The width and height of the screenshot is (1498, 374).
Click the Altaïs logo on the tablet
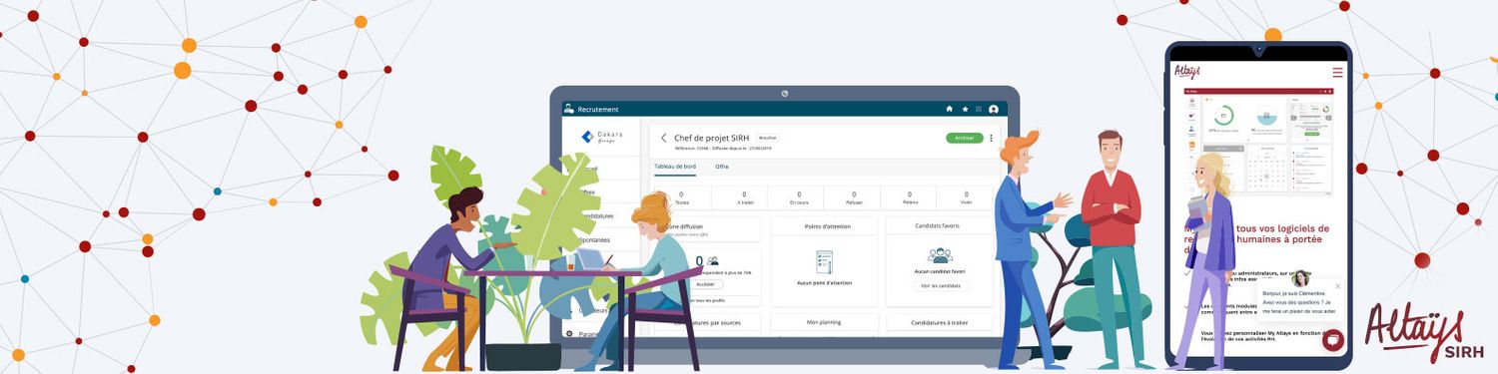click(1186, 72)
